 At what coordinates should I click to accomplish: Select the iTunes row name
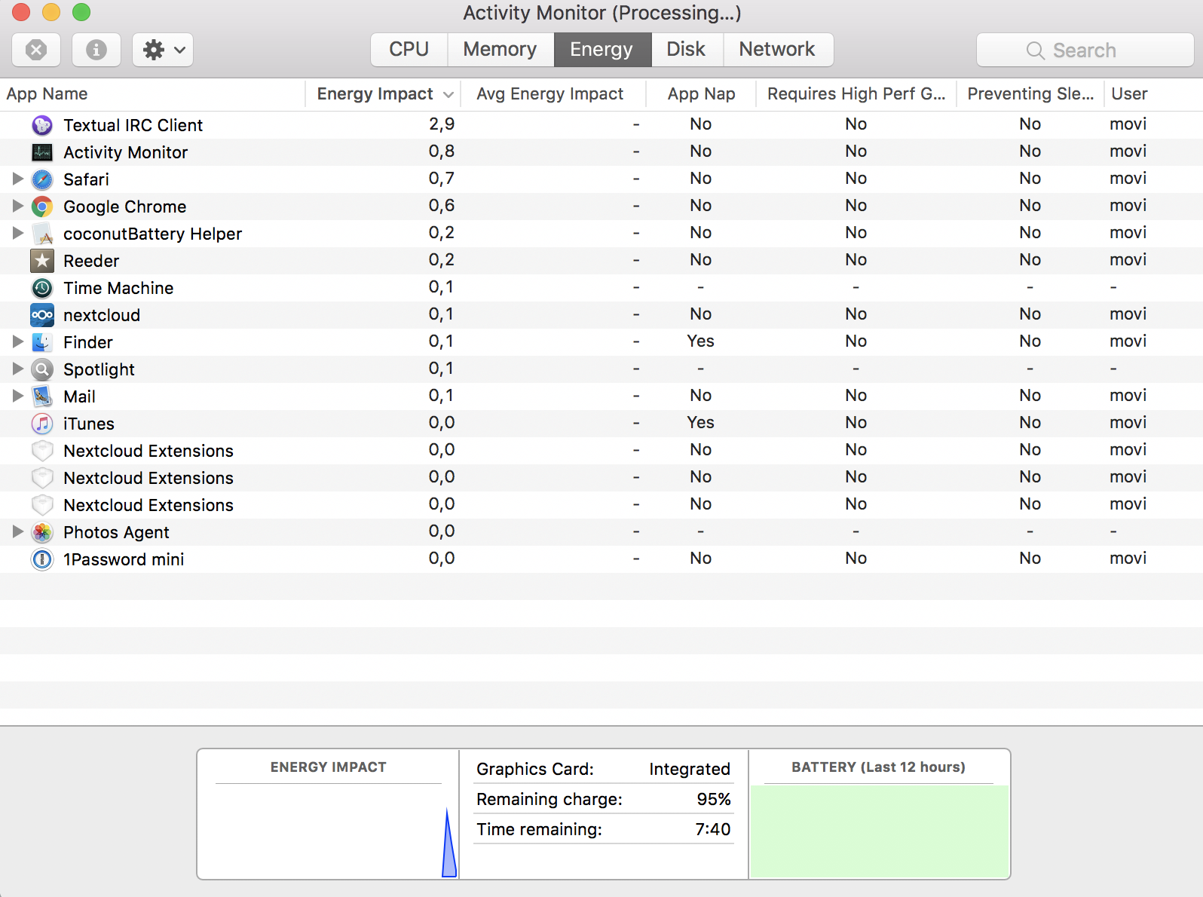pyautogui.click(x=89, y=424)
